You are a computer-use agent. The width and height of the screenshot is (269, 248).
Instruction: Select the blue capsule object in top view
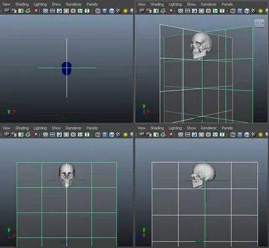tap(66, 68)
